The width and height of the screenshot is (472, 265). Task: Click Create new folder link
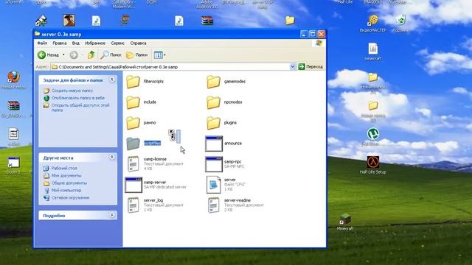(x=72, y=91)
